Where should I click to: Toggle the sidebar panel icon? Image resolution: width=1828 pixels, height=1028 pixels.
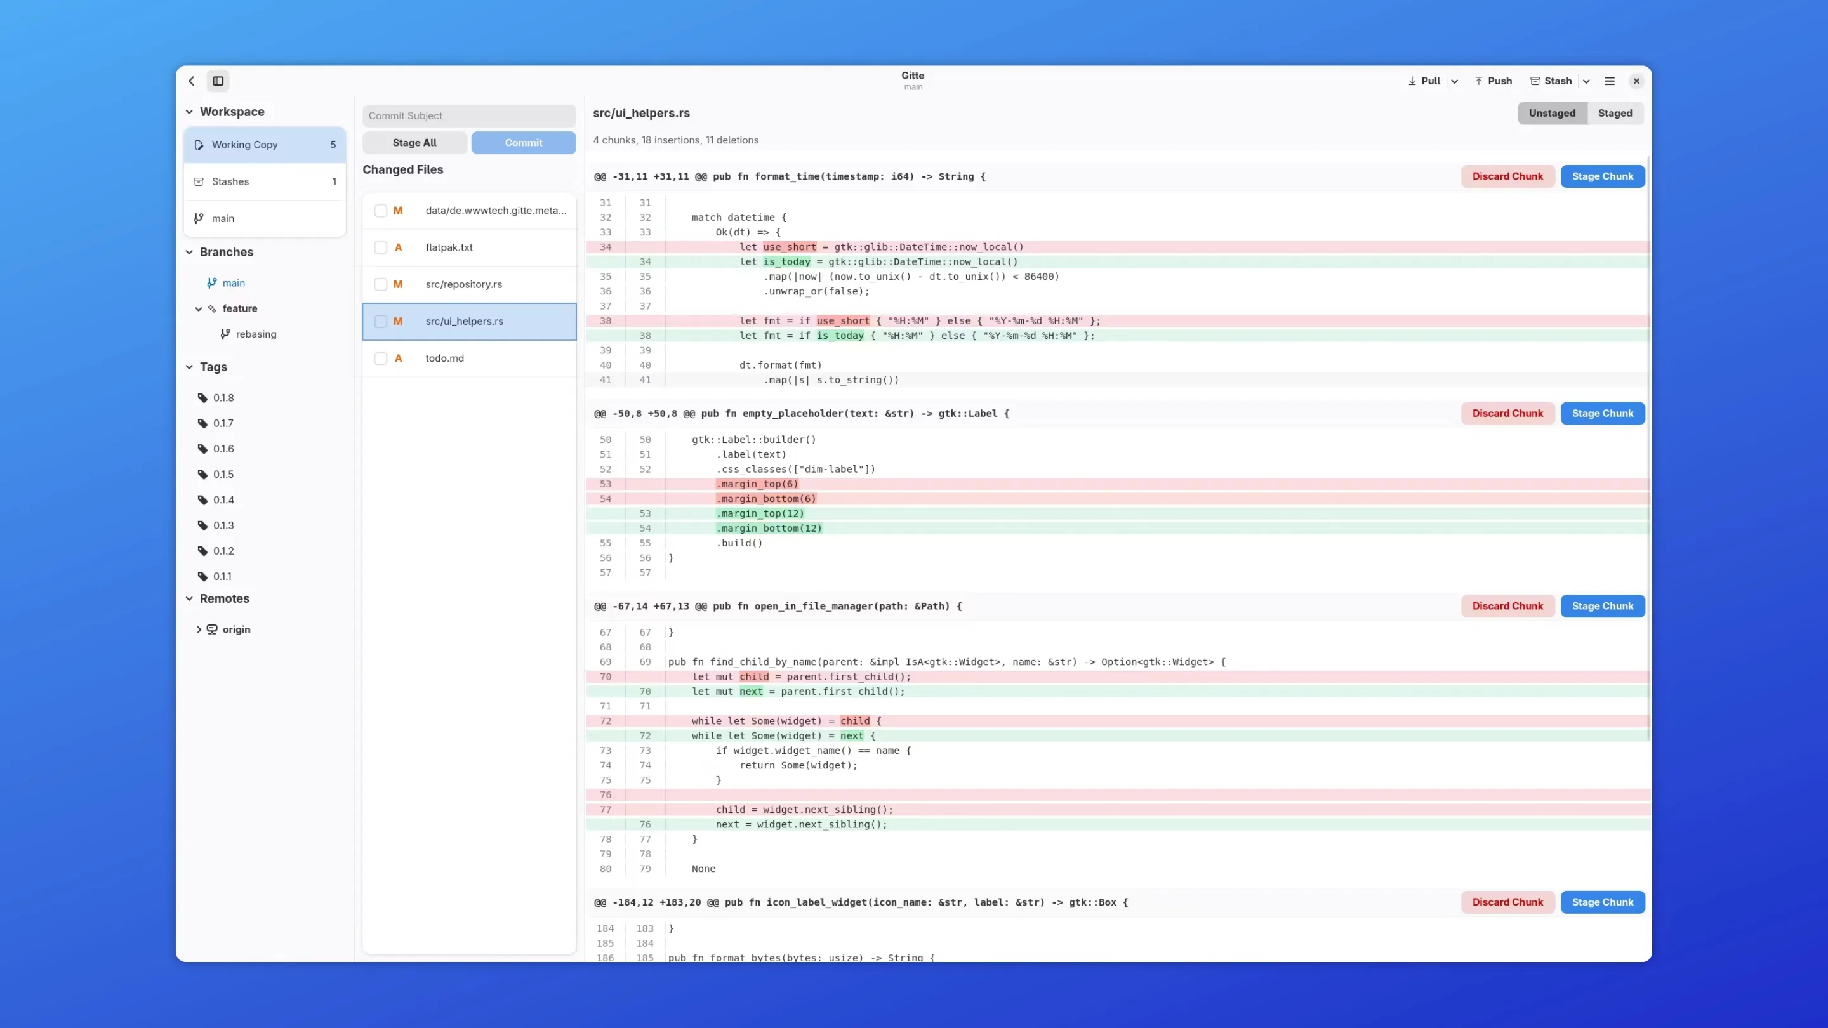click(x=218, y=81)
